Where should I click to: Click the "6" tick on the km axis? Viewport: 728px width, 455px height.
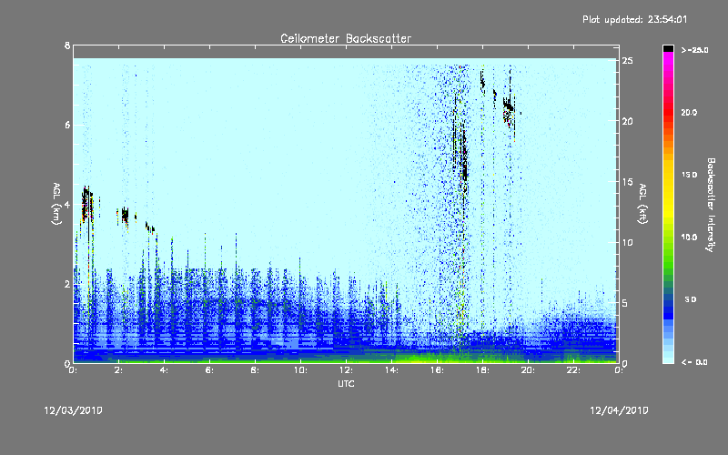(x=67, y=125)
